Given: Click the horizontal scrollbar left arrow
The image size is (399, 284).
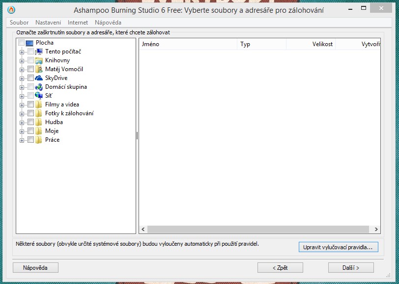Looking at the screenshot, I should (x=143, y=229).
